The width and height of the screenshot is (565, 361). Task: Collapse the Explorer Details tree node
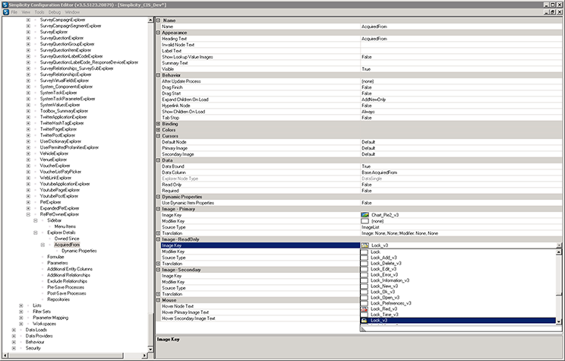pos(35,233)
